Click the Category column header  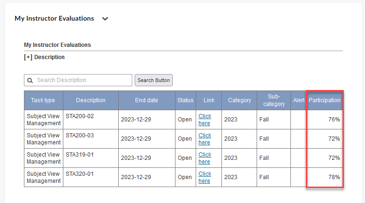coord(239,100)
